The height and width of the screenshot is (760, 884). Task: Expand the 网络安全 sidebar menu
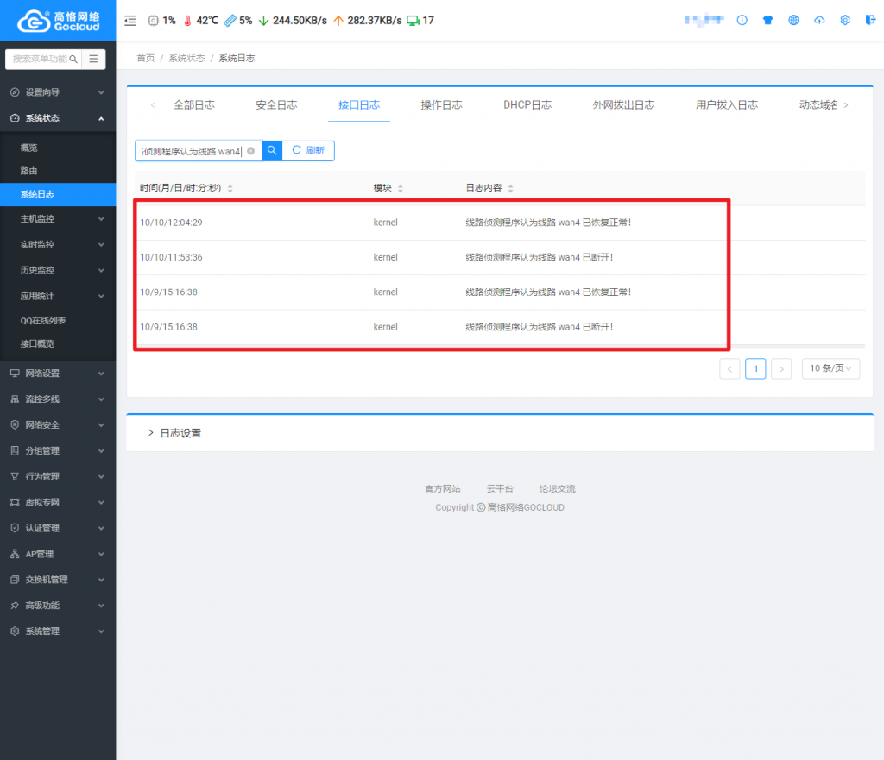click(58, 425)
